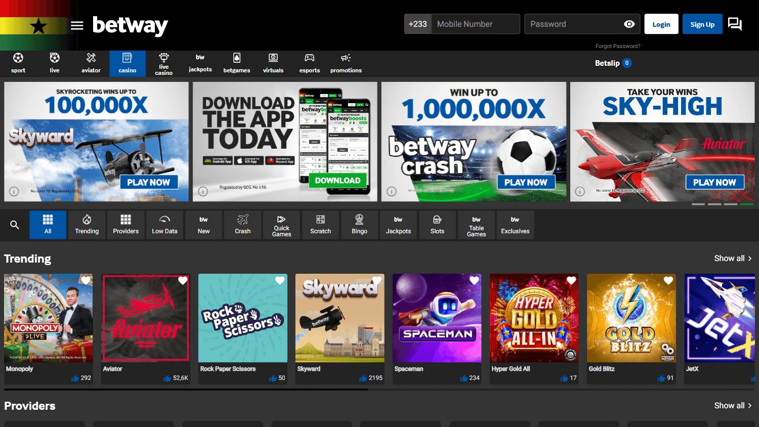The image size is (759, 427).
Task: Select the casino main nav tab
Action: pyautogui.click(x=128, y=63)
